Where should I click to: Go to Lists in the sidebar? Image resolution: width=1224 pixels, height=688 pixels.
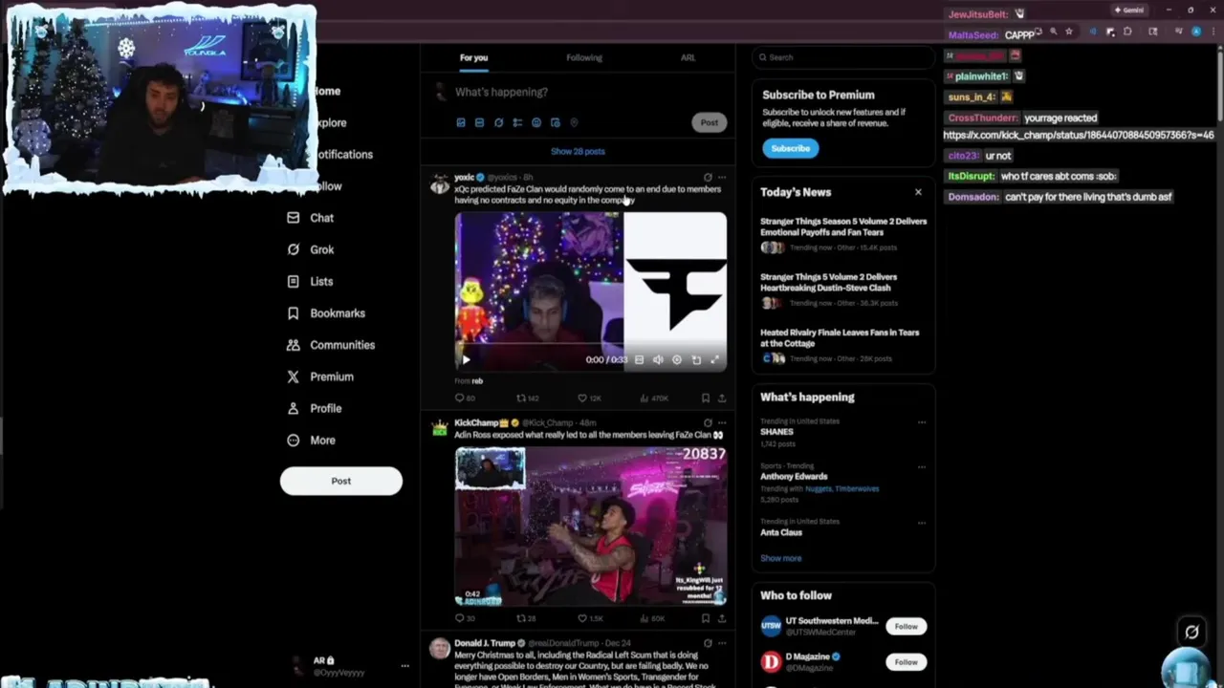pos(310,281)
